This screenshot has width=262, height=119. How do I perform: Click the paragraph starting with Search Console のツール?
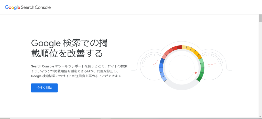point(79,71)
